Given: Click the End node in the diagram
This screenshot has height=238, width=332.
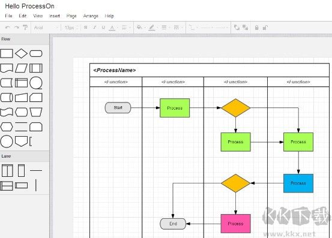Looking at the screenshot, I should [173, 224].
